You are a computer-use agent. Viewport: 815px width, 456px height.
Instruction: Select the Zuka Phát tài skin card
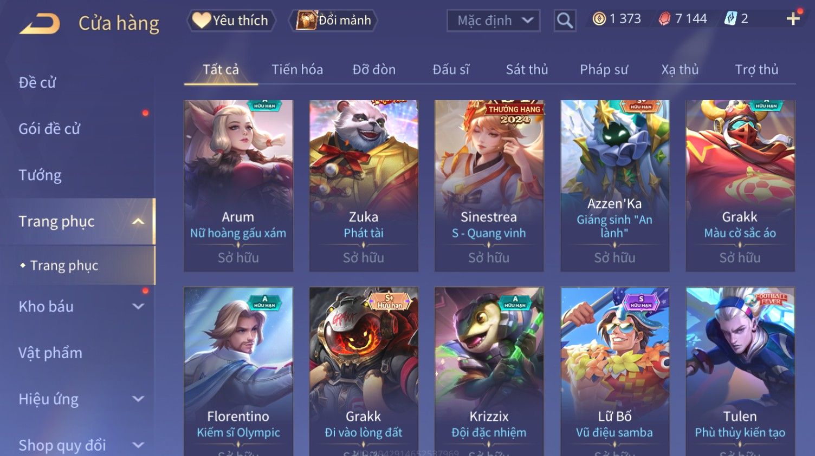(364, 186)
